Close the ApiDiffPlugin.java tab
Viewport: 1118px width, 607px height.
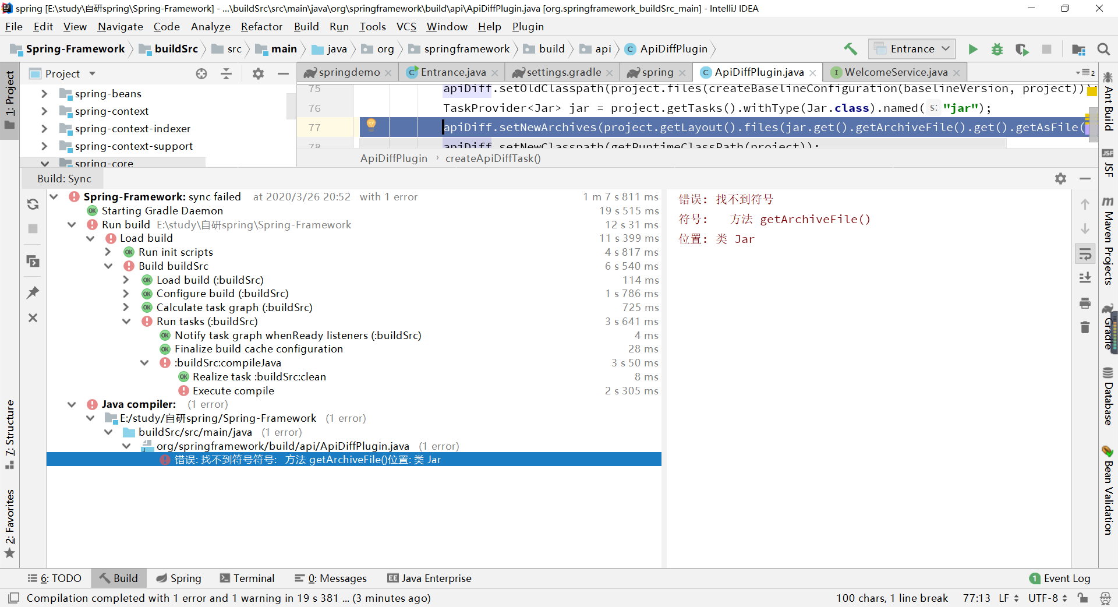click(x=813, y=73)
